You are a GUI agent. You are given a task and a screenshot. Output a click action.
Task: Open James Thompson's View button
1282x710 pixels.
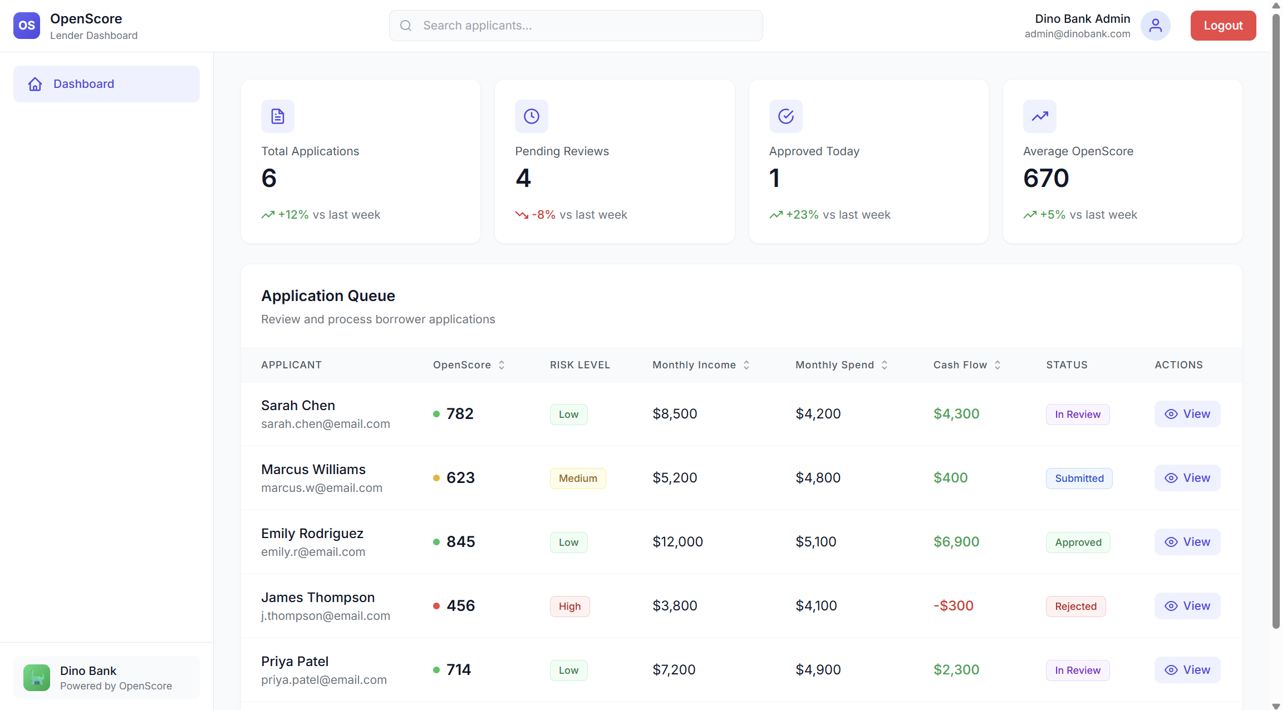(x=1187, y=606)
